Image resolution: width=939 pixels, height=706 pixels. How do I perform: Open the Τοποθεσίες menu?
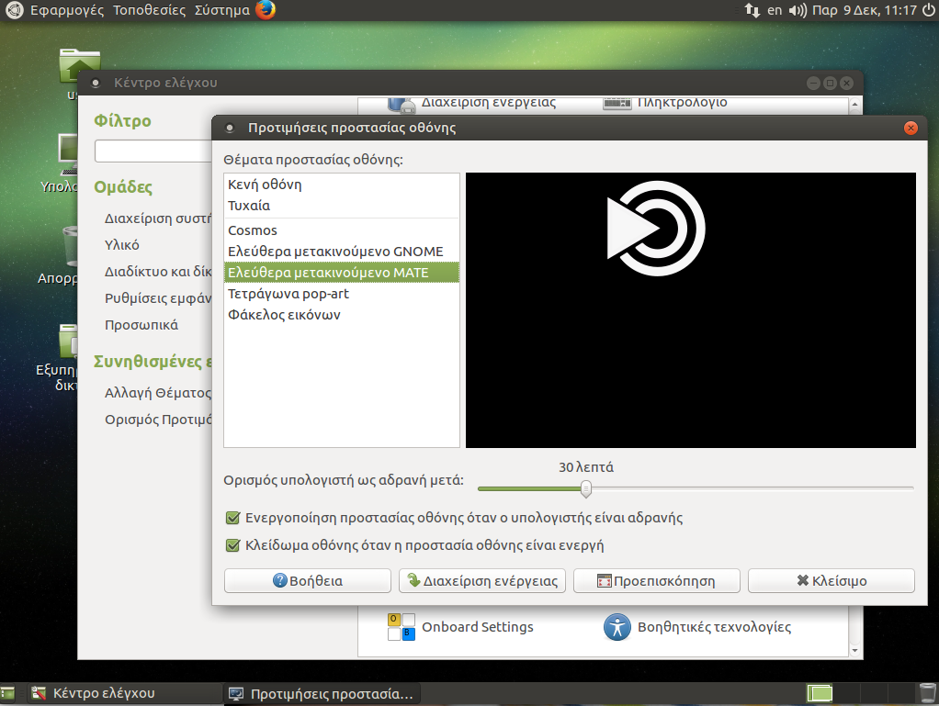[x=150, y=11]
